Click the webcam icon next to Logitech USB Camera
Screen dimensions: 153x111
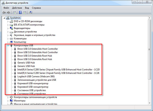click(15, 76)
